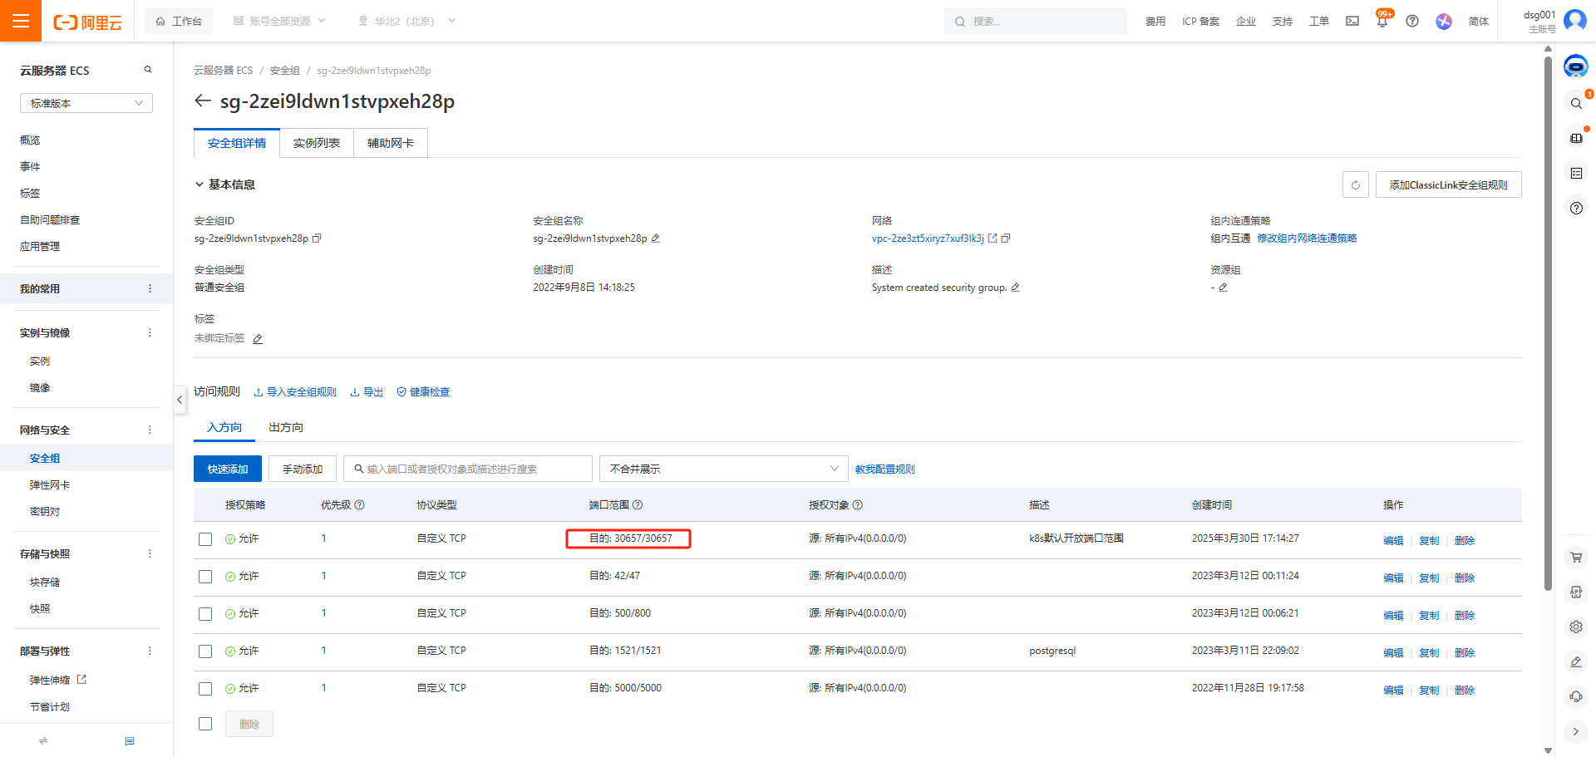Click 编辑 for the 30657/30657 rule
Image resolution: width=1596 pixels, height=757 pixels.
[x=1393, y=540]
